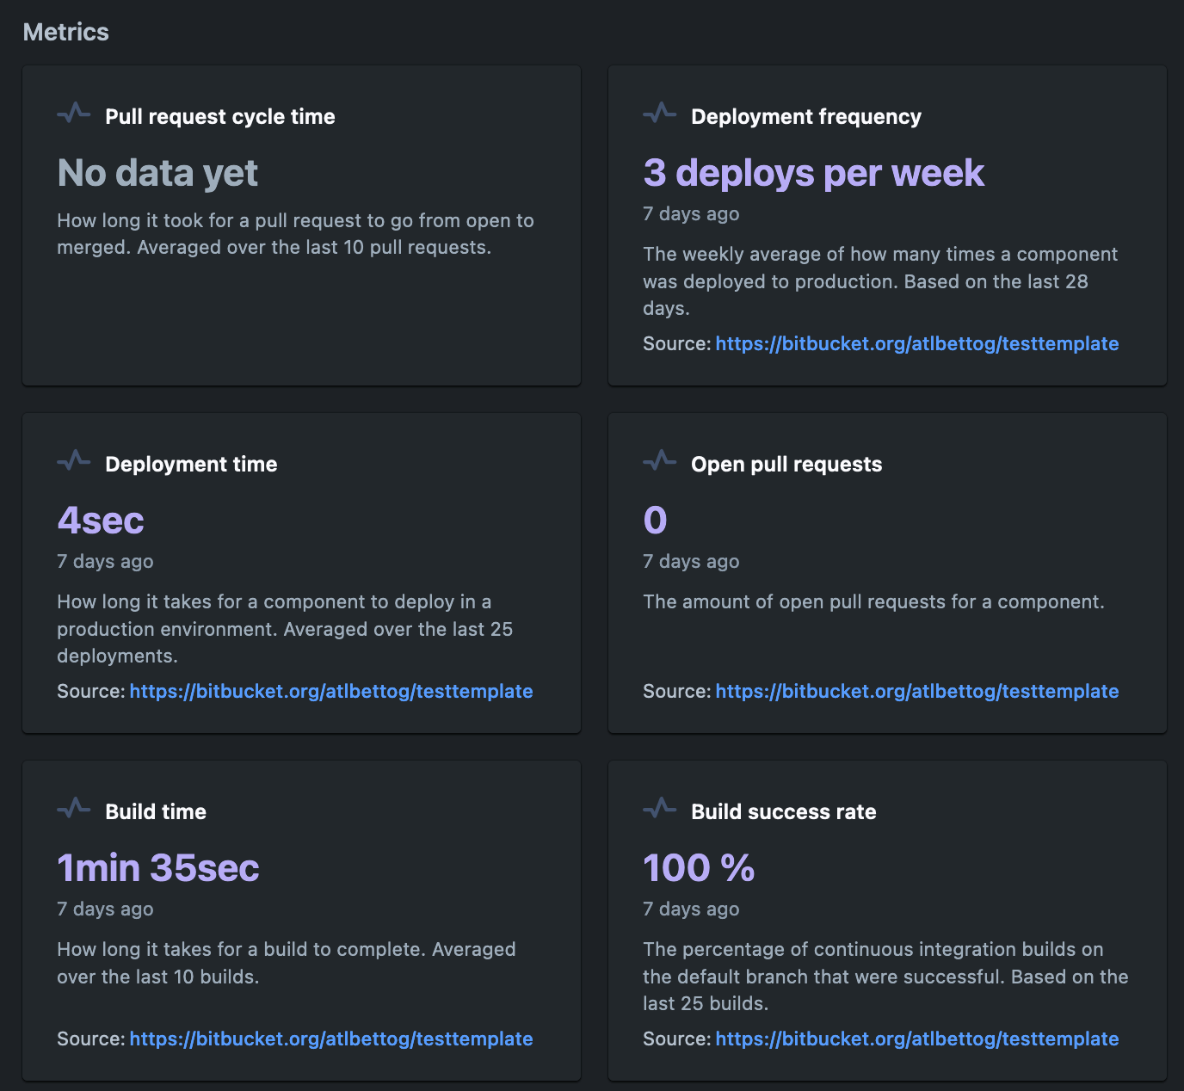Click the Pull request cycle time title
This screenshot has width=1184, height=1091.
tap(219, 117)
